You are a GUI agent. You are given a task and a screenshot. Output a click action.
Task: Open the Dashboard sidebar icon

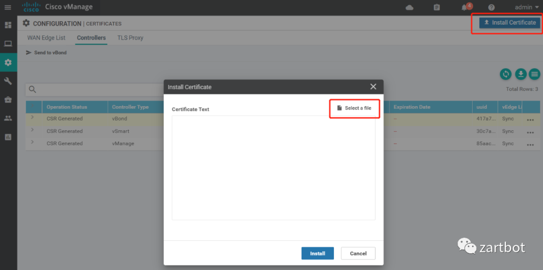click(8, 25)
